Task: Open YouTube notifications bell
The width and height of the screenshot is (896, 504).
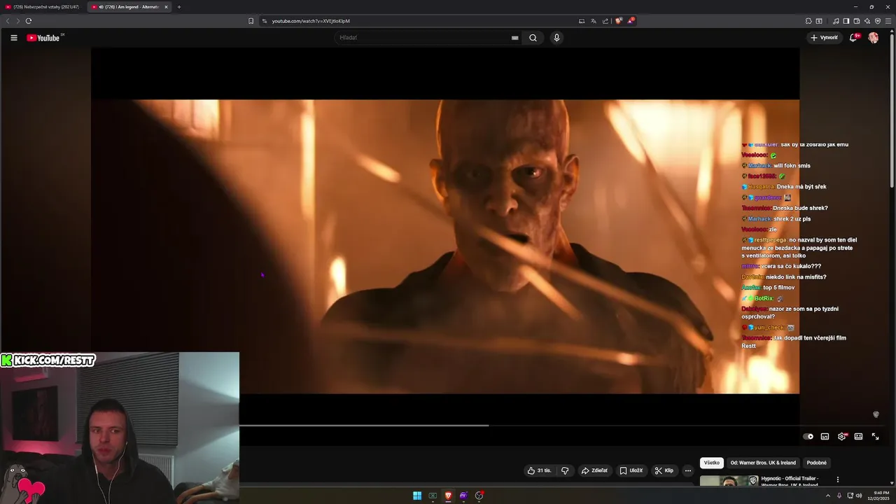Action: pos(853,38)
